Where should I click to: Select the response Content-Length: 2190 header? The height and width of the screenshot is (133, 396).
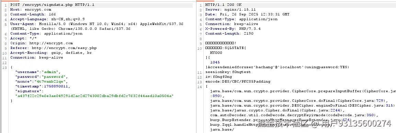tap(229, 34)
